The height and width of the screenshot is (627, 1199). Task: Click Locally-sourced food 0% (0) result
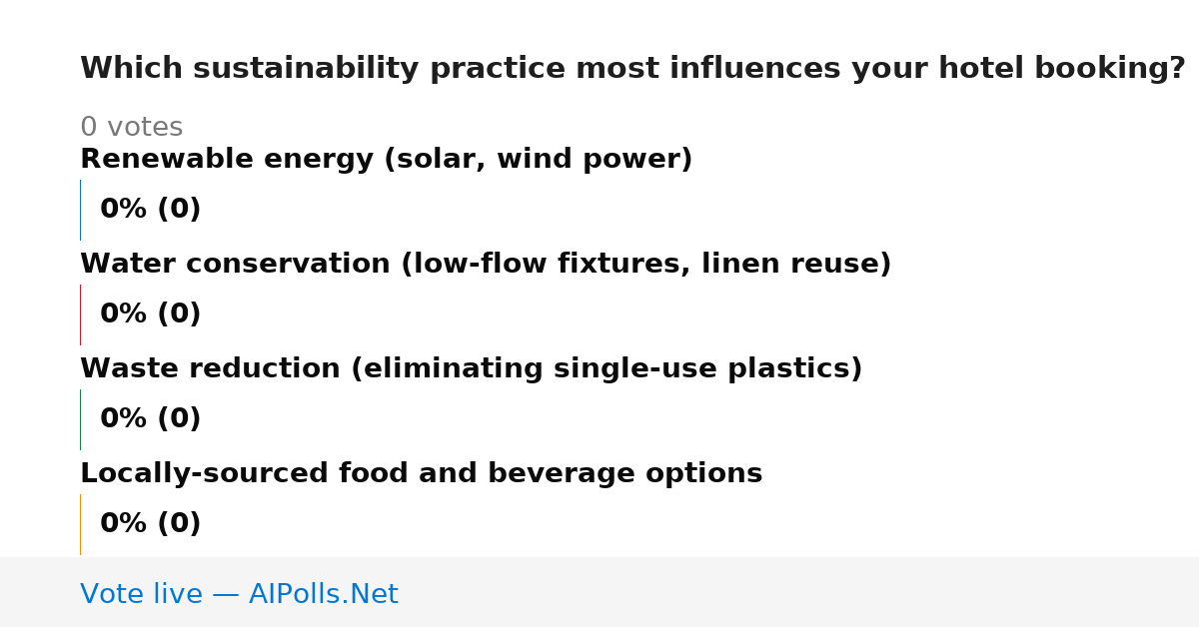pyautogui.click(x=150, y=524)
